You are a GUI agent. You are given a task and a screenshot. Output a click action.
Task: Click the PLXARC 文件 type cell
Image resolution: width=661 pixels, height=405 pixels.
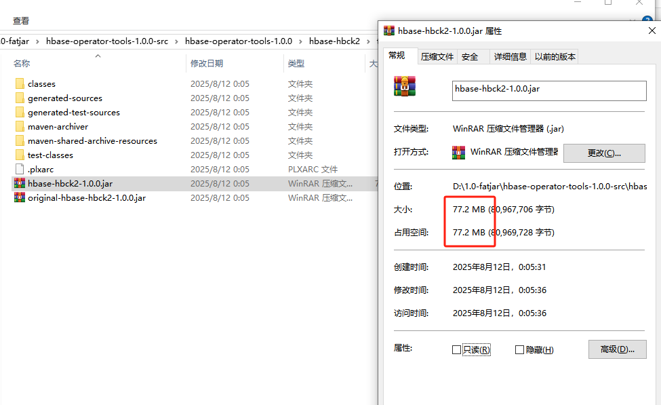coord(313,170)
